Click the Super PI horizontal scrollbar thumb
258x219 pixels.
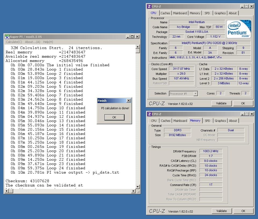[11, 191]
